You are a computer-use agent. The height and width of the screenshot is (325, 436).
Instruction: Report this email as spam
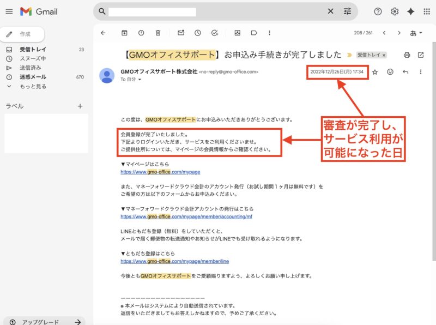[141, 33]
